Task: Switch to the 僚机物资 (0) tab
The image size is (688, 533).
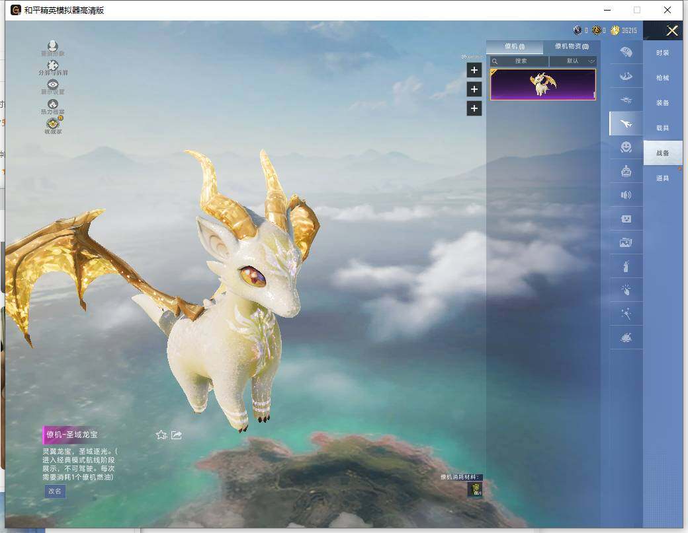Action: click(x=572, y=46)
